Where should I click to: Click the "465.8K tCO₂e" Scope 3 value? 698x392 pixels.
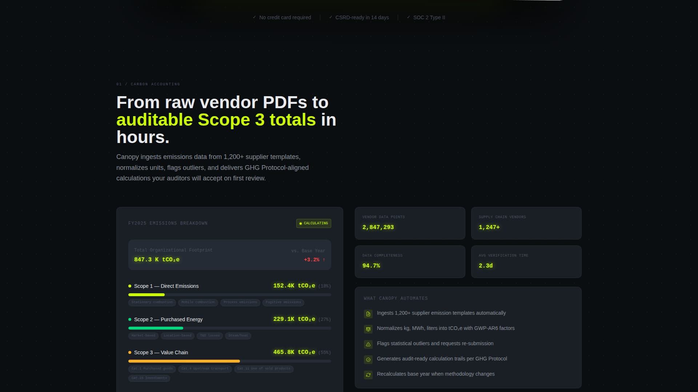(x=294, y=352)
